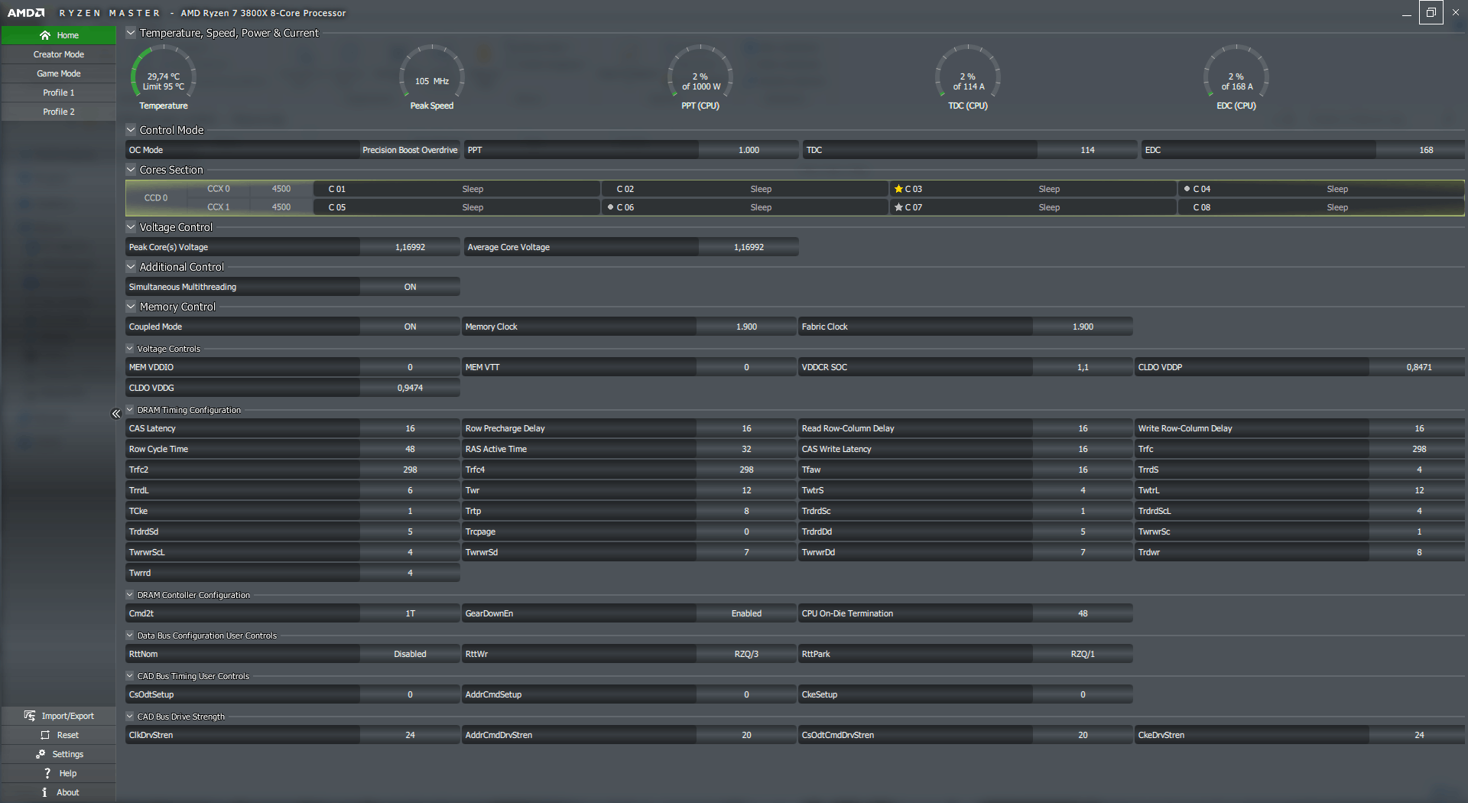
Task: Click the Memory Clock 1.900 field
Action: 746,327
